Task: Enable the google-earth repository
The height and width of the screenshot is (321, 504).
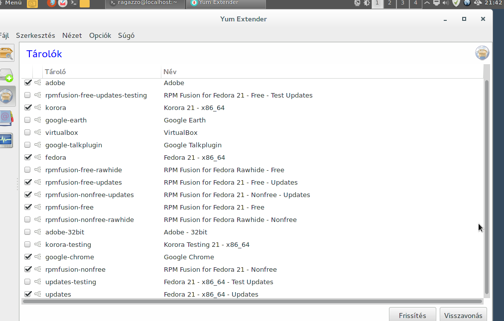Action: coord(27,120)
